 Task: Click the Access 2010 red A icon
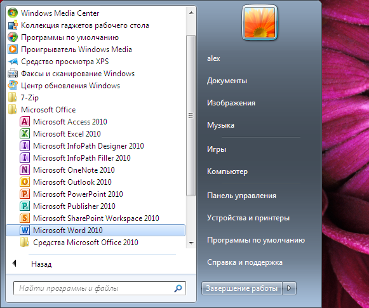(x=25, y=122)
